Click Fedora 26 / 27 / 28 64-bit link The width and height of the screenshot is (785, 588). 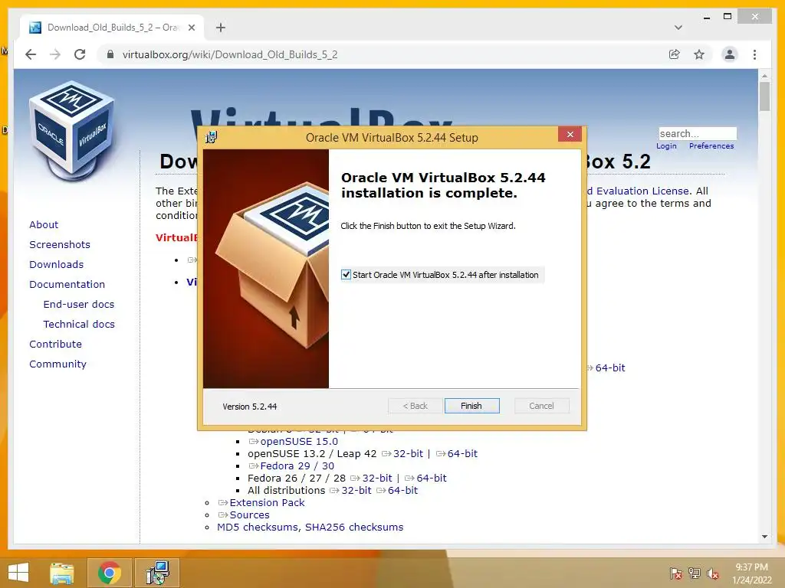(431, 478)
